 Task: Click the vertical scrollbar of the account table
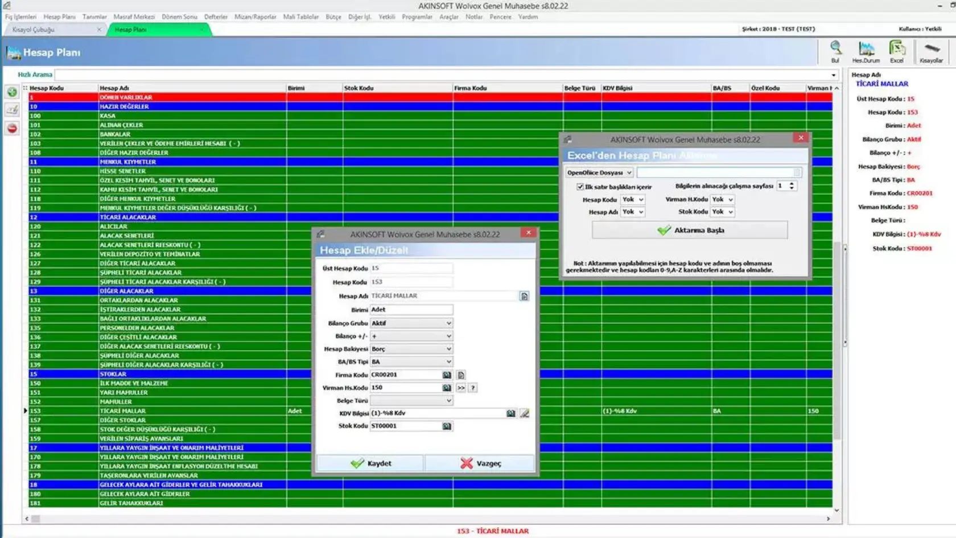point(836,299)
